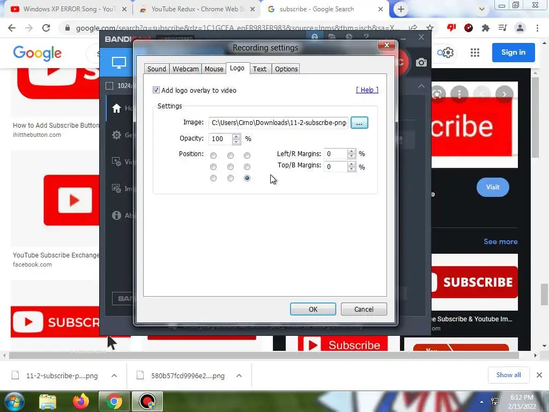
Task: Click Show all downloads
Action: tap(508, 375)
